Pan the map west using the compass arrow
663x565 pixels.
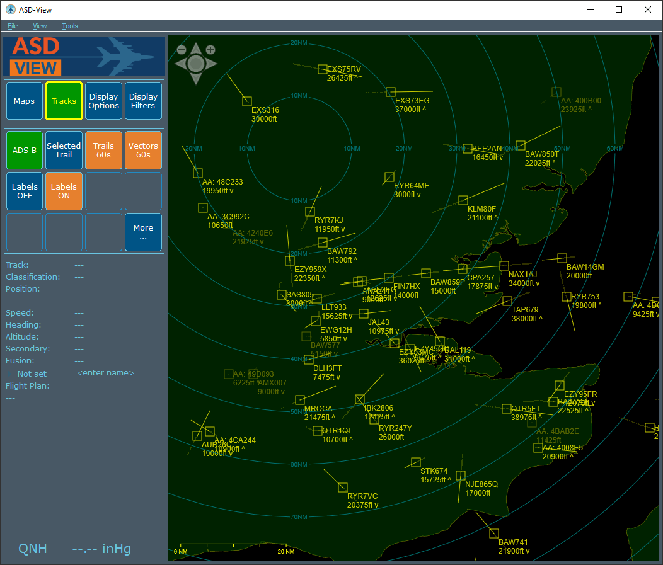tap(180, 64)
